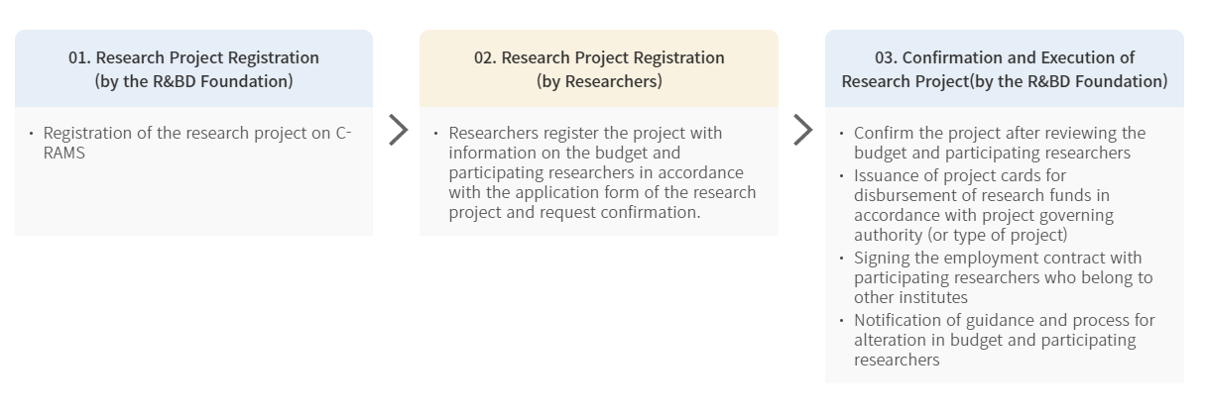Click '(by the R&BD Foundation)' subtitle under step 01
This screenshot has height=417, width=1207.
coord(193,81)
